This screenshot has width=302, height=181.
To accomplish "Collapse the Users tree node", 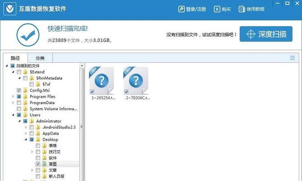I will pos(13,115).
